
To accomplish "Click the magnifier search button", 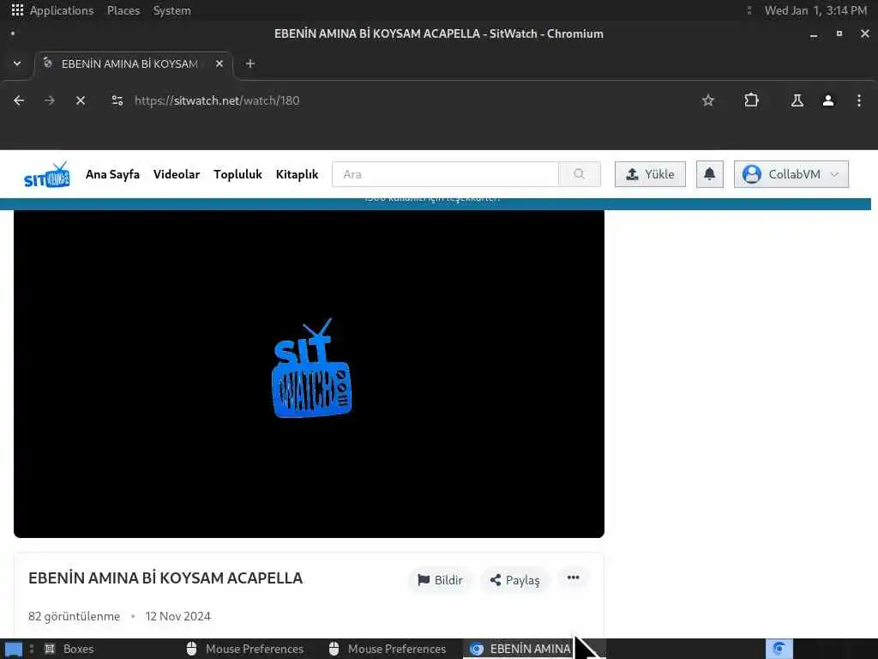I will 580,174.
